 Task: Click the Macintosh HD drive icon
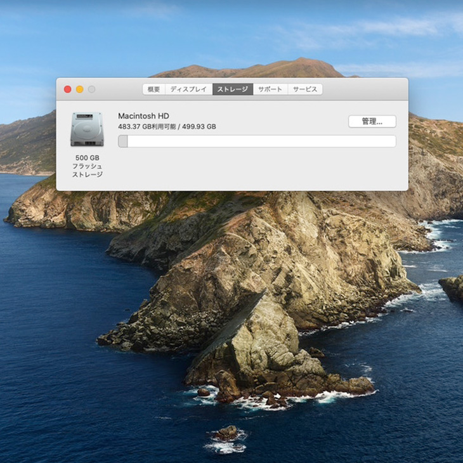[87, 129]
